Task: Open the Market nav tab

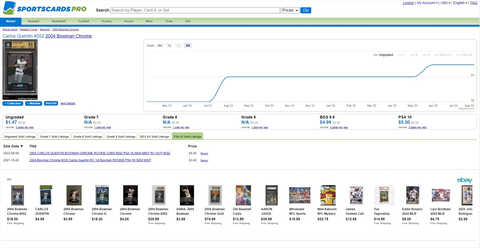Action: click(11, 21)
